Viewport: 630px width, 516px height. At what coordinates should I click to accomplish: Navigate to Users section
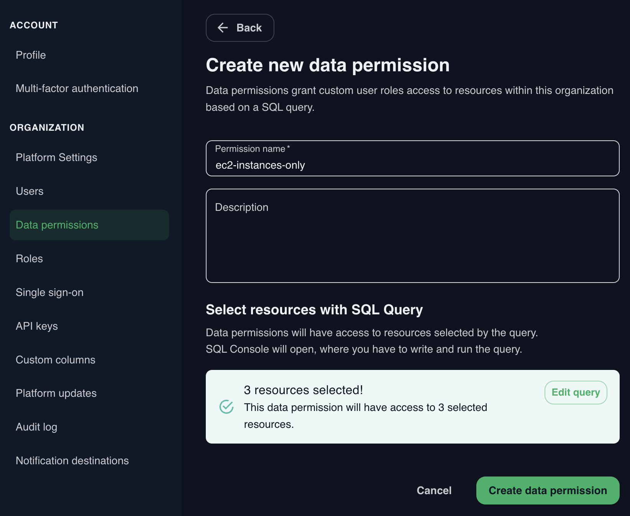tap(30, 191)
